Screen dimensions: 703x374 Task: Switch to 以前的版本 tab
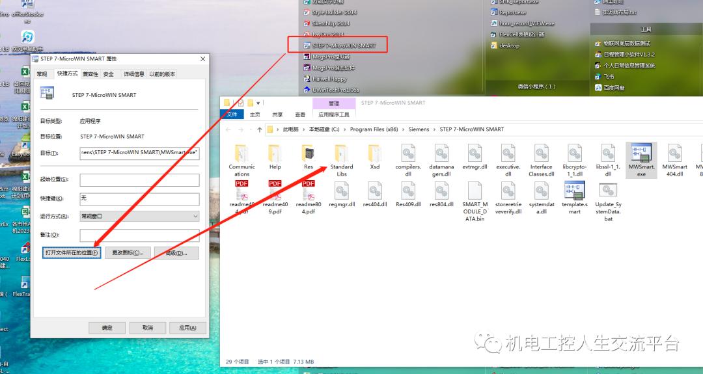coord(162,74)
